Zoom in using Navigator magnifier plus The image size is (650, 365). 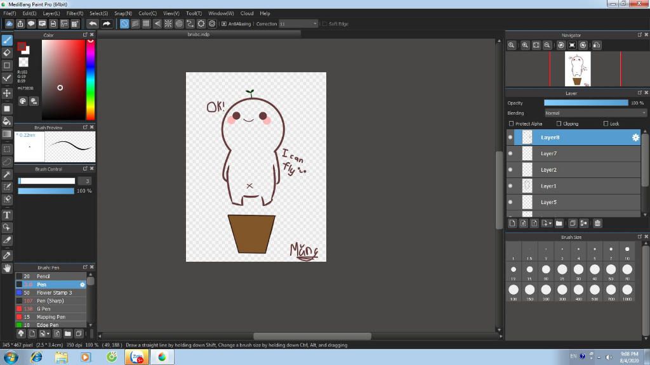pyautogui.click(x=525, y=45)
